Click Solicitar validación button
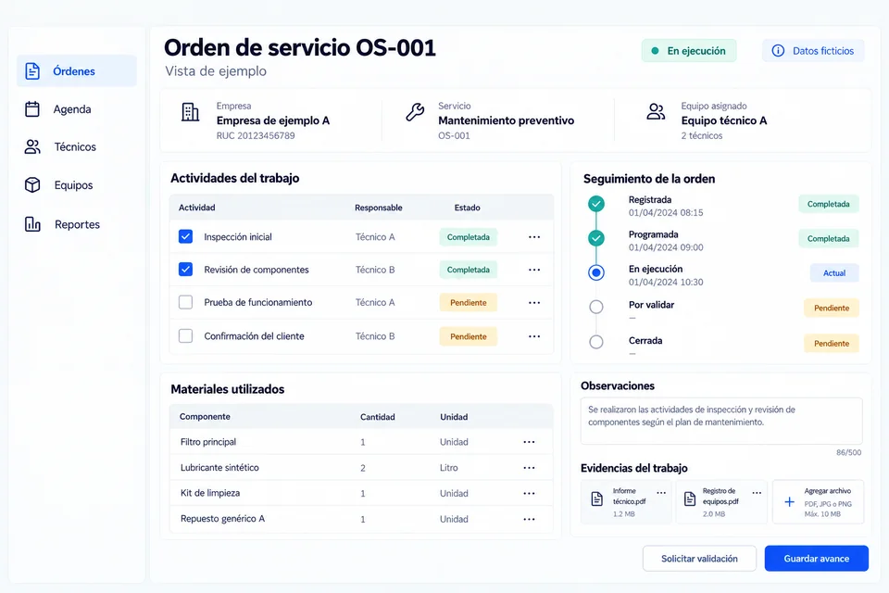The image size is (889, 593). click(x=699, y=559)
